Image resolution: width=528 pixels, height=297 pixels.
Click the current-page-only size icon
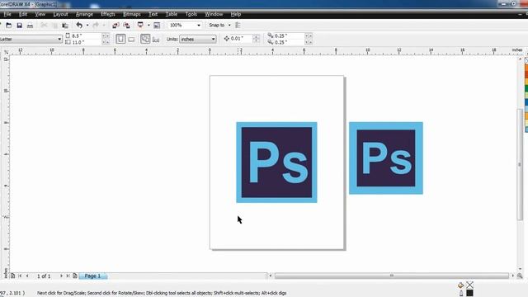(x=156, y=40)
